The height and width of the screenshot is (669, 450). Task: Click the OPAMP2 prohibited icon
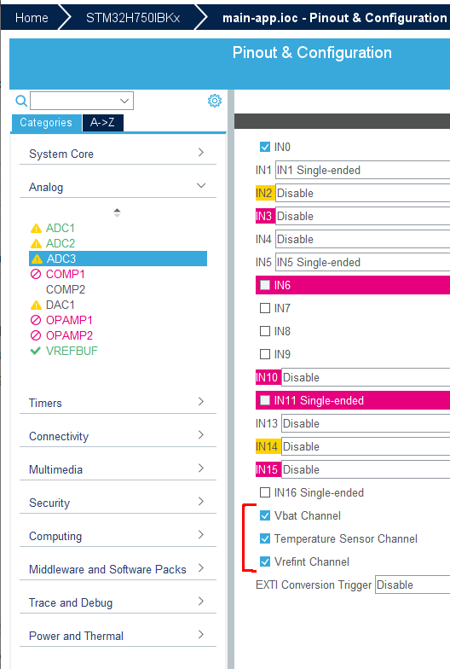[x=36, y=335]
